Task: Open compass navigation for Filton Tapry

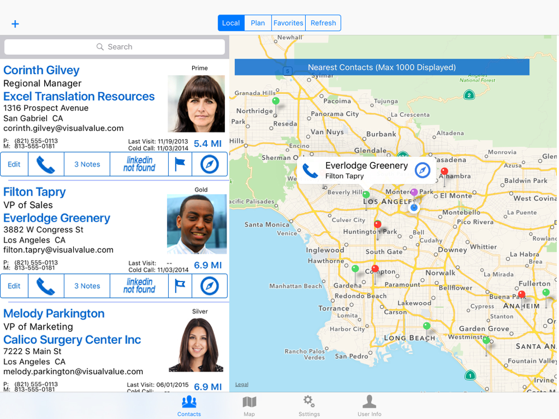Action: tap(210, 285)
